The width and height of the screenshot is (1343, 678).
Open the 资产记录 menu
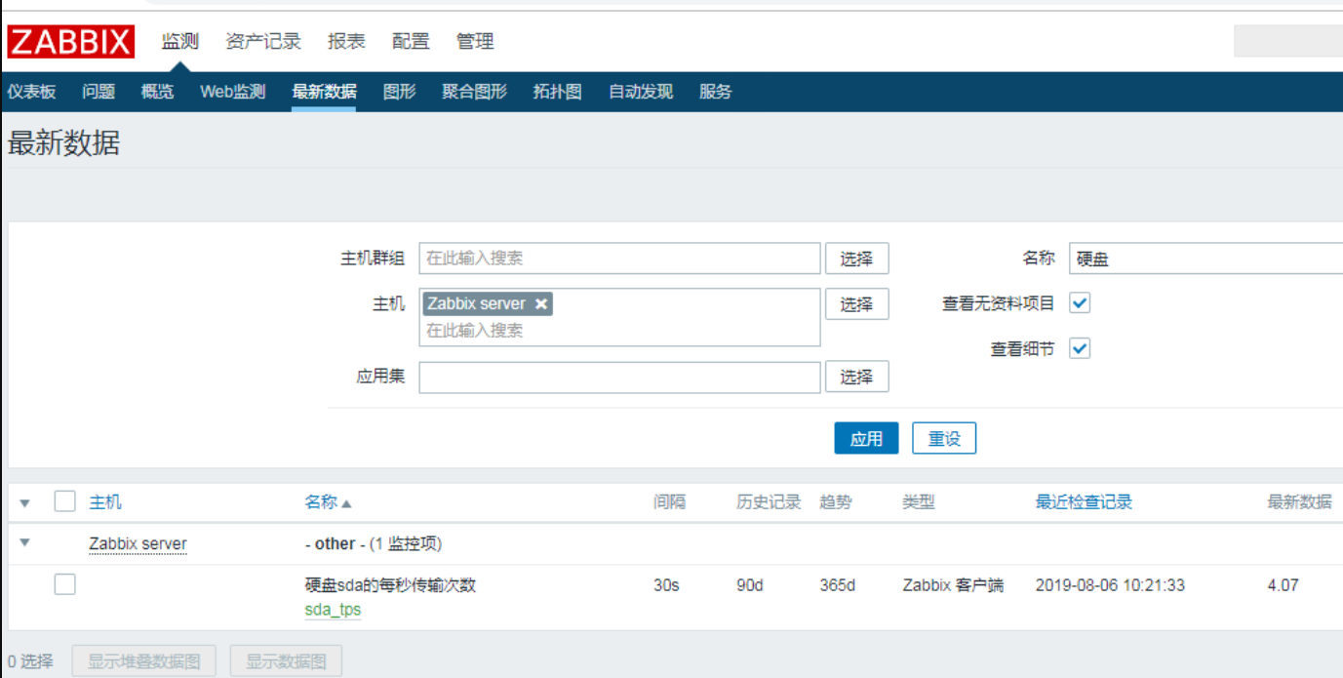[263, 41]
